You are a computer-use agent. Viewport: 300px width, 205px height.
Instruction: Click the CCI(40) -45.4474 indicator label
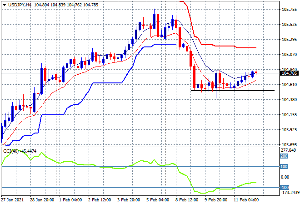pos(20,151)
